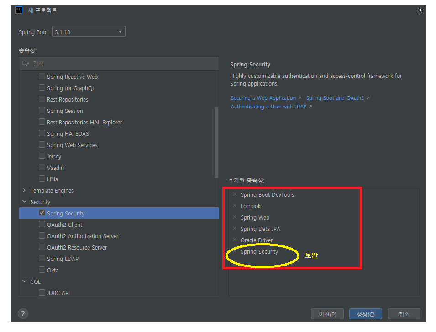This screenshot has width=436, height=332.
Task: Click the 생성(C) create button
Action: [x=366, y=314]
